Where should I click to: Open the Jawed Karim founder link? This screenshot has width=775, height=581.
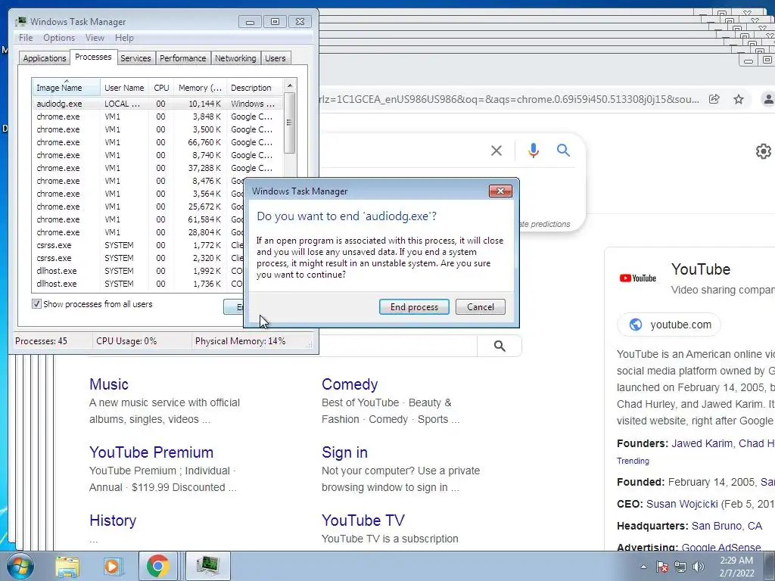(x=702, y=443)
